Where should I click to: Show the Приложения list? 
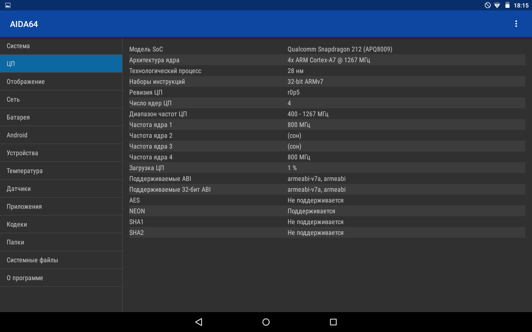61,207
